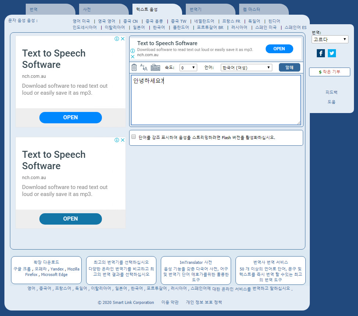Open the 번역 고르다 dropdown
Screen dimensions: 358x316
[x=330, y=39]
